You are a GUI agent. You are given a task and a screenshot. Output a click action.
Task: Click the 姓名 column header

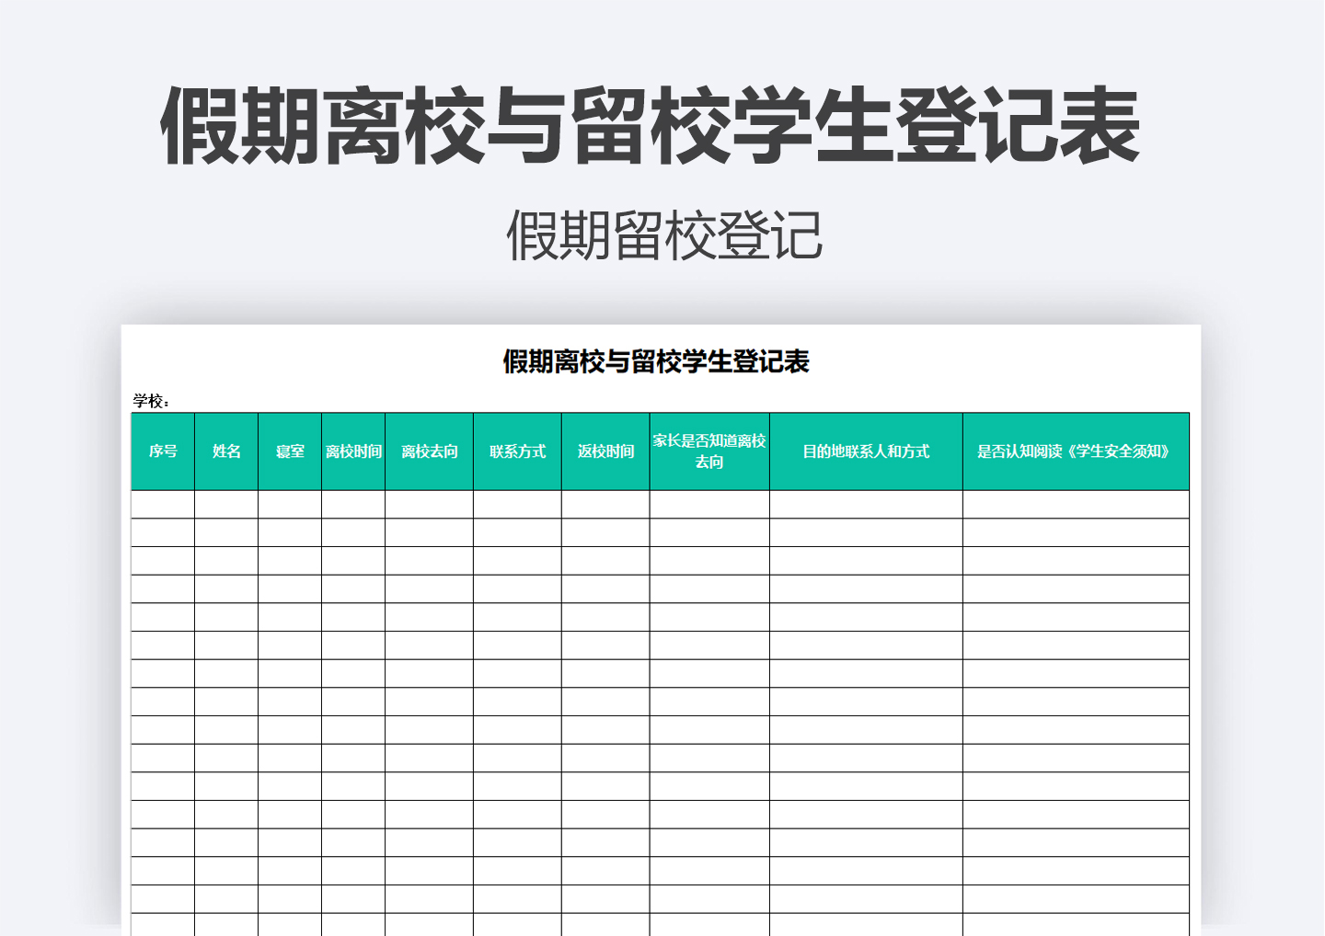[x=226, y=451]
